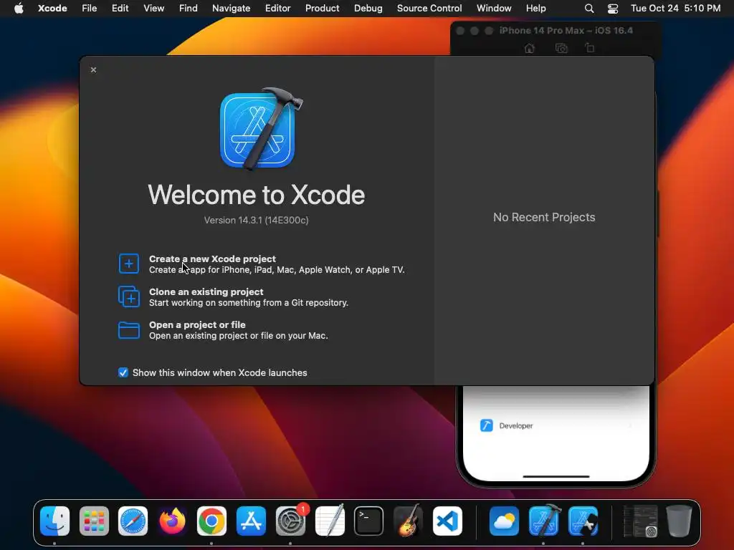This screenshot has height=550, width=734.
Task: Click the plus icon for new Xcode project
Action: point(129,264)
